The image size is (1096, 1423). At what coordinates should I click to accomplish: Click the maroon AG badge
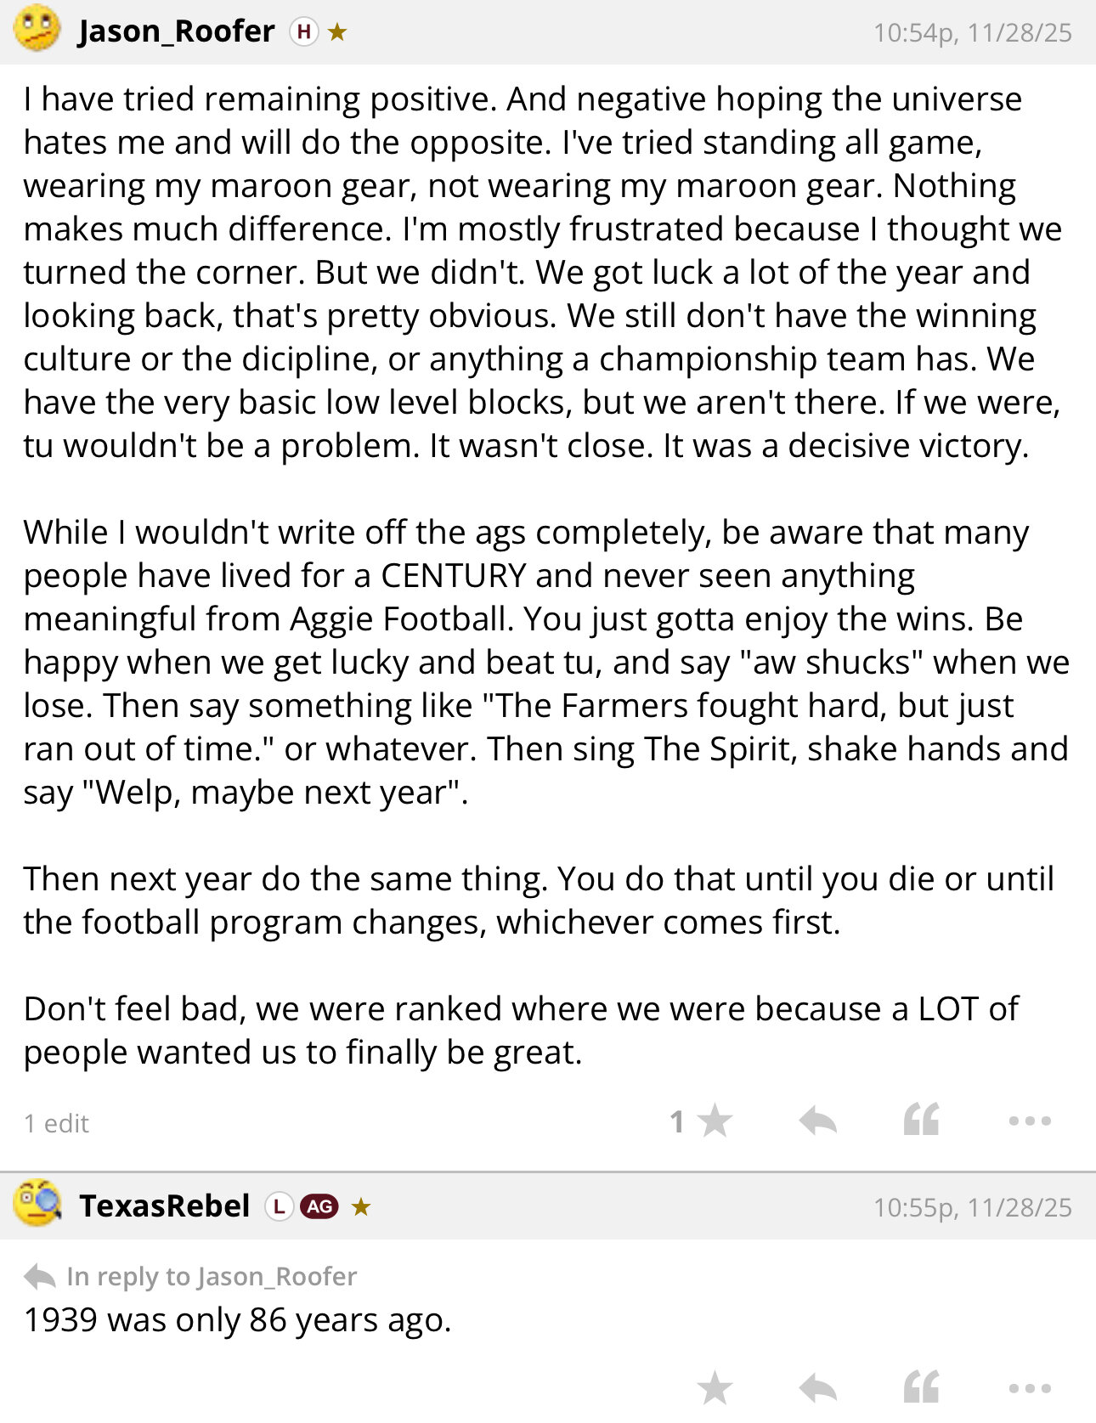[319, 1206]
